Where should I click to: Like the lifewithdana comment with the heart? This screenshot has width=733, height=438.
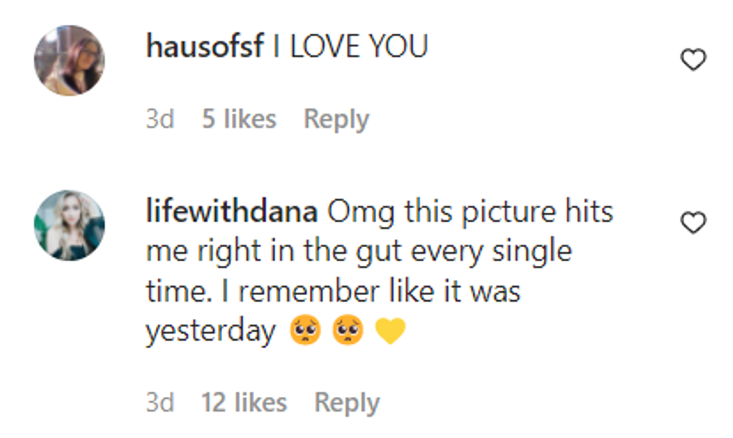(x=693, y=222)
